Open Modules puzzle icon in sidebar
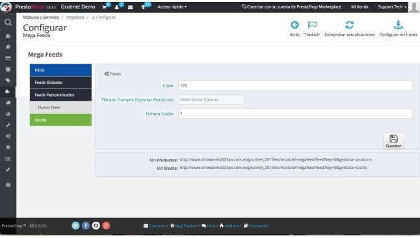 pos(8,92)
